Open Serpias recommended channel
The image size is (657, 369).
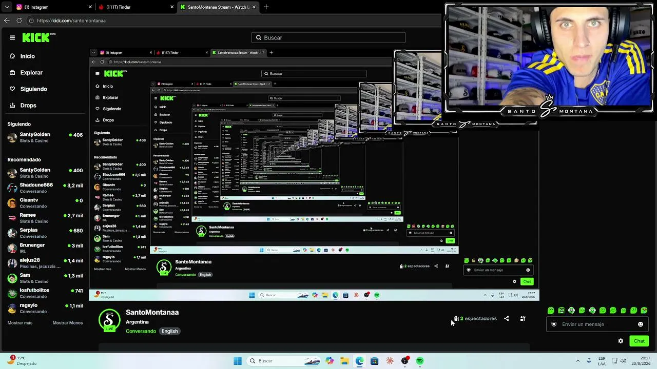click(45, 233)
